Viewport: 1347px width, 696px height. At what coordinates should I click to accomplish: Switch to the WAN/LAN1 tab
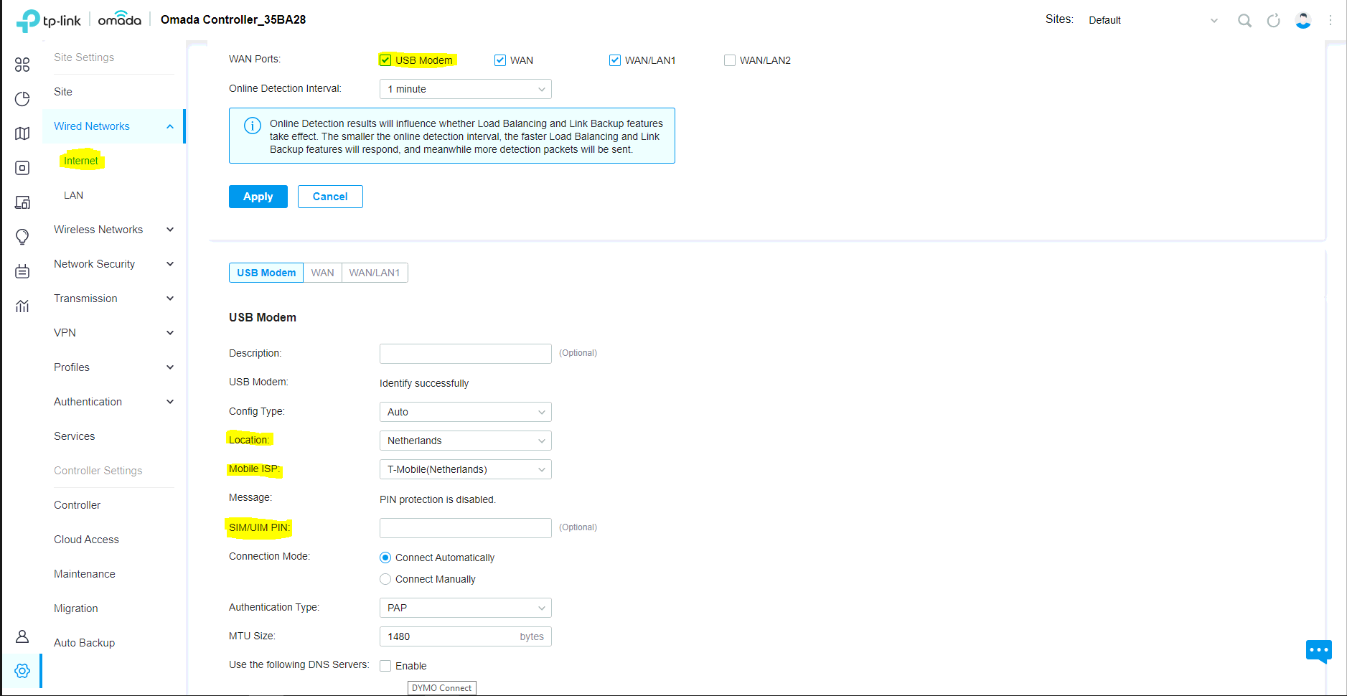point(375,273)
